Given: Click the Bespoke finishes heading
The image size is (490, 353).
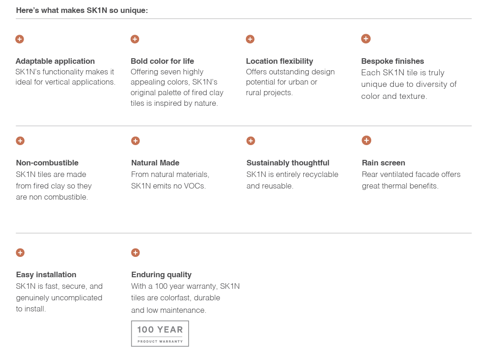Looking at the screenshot, I should pos(392,61).
